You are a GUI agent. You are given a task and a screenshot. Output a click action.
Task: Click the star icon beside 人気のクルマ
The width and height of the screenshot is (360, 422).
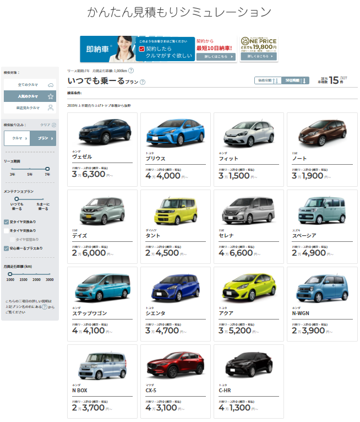(51, 96)
